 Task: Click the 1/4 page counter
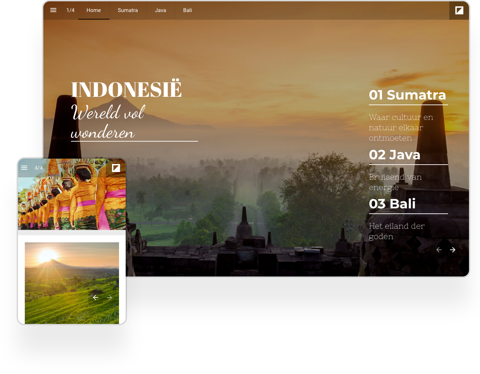point(70,10)
